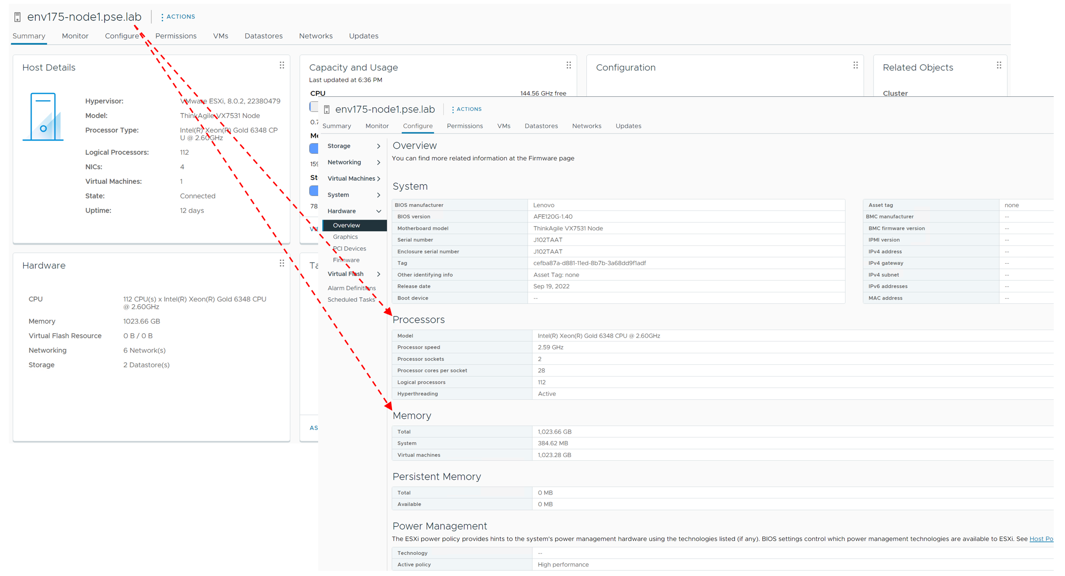Click the Capacity and Usage card drag handle

[x=569, y=65]
